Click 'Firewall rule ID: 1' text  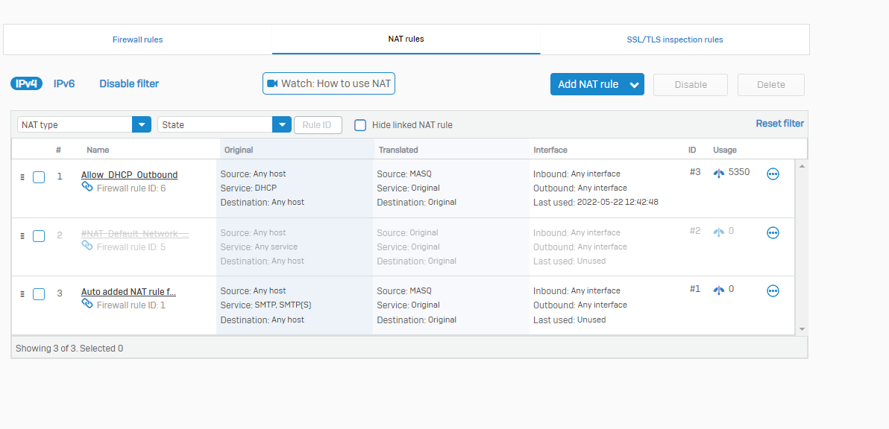pyautogui.click(x=131, y=305)
